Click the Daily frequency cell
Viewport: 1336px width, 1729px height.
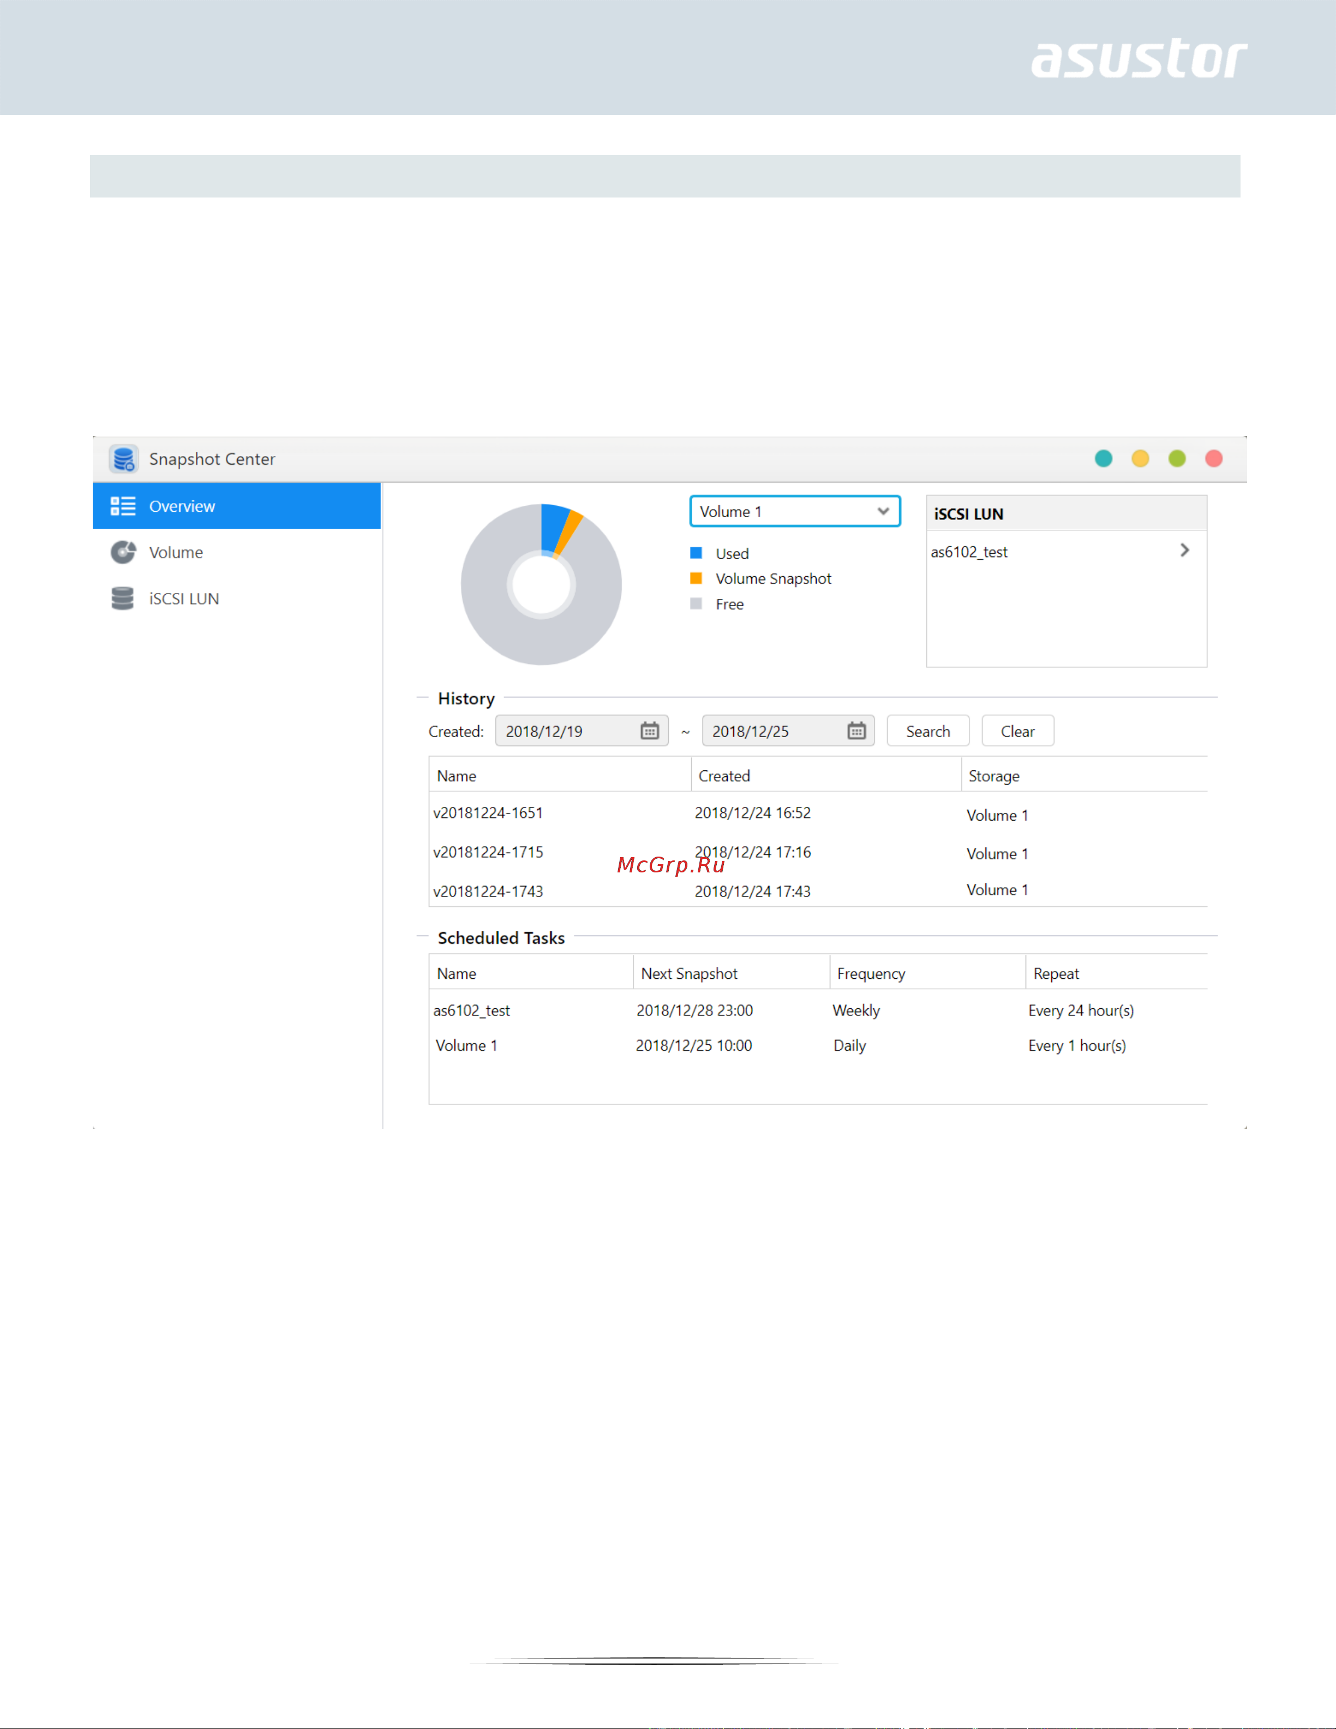(850, 1046)
